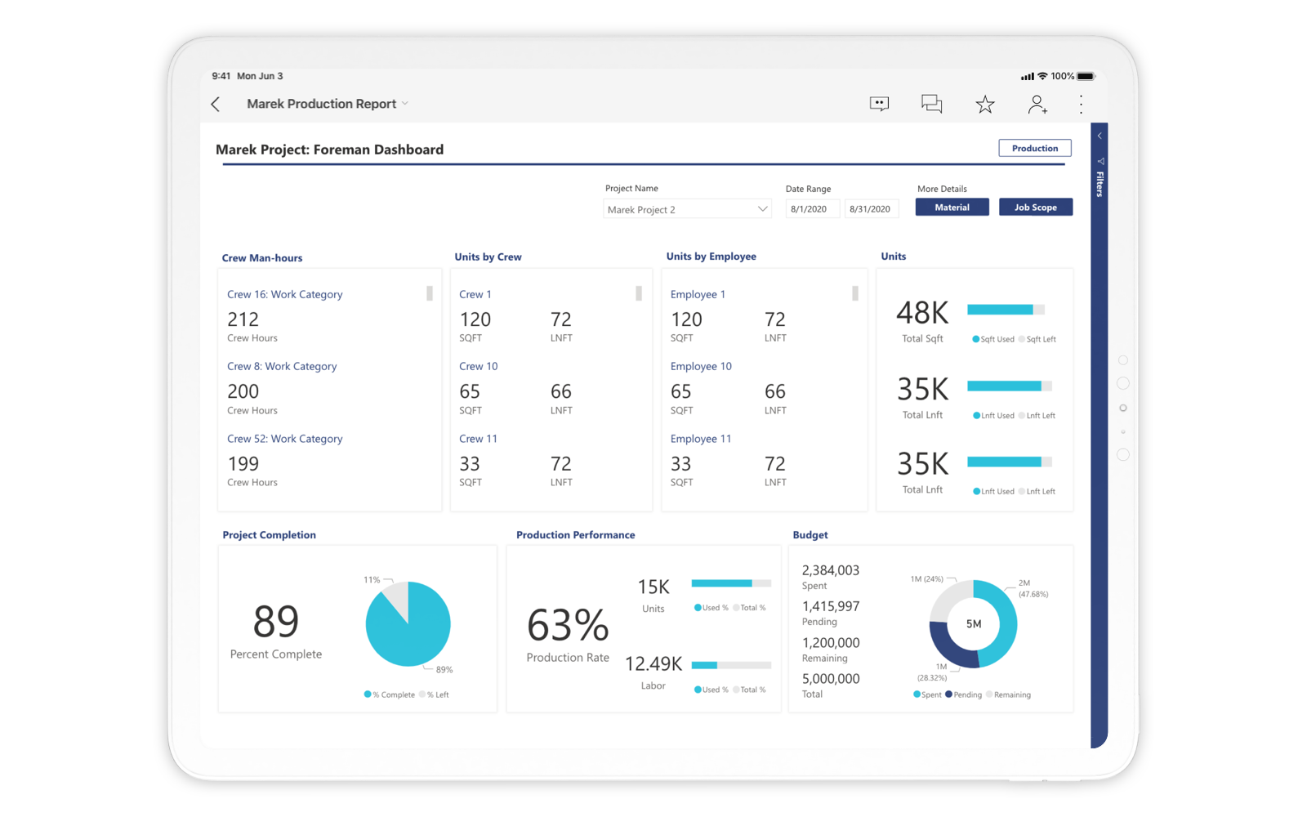This screenshot has width=1307, height=817.
Task: Select Crew 8: Work Category entry
Action: [282, 366]
